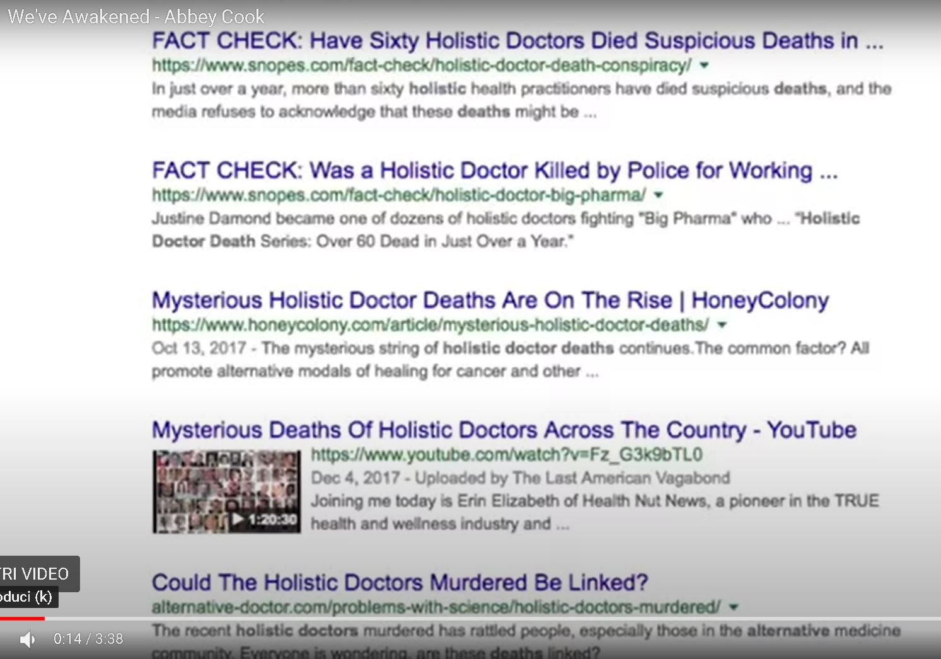This screenshot has width=941, height=659.
Task: Click the youtube.com/watch?v=Fz_G3k9bTL0 URL
Action: [x=507, y=455]
